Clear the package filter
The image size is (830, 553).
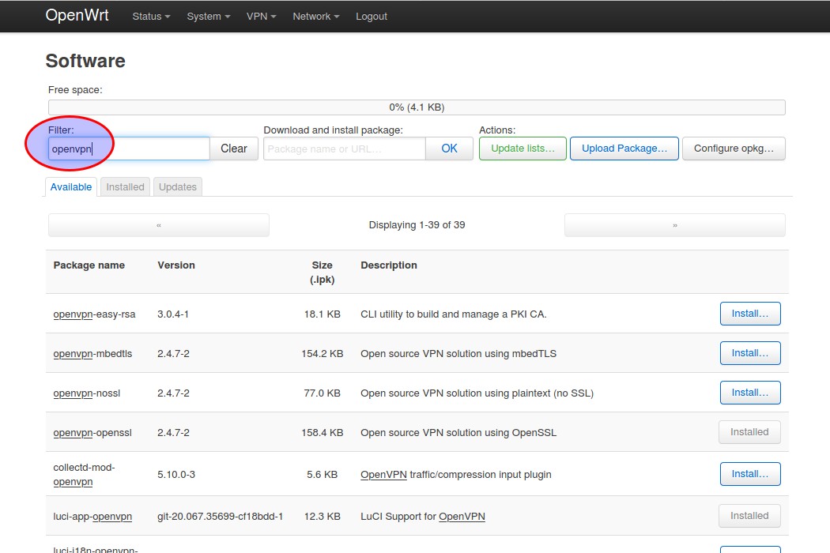pyautogui.click(x=233, y=149)
